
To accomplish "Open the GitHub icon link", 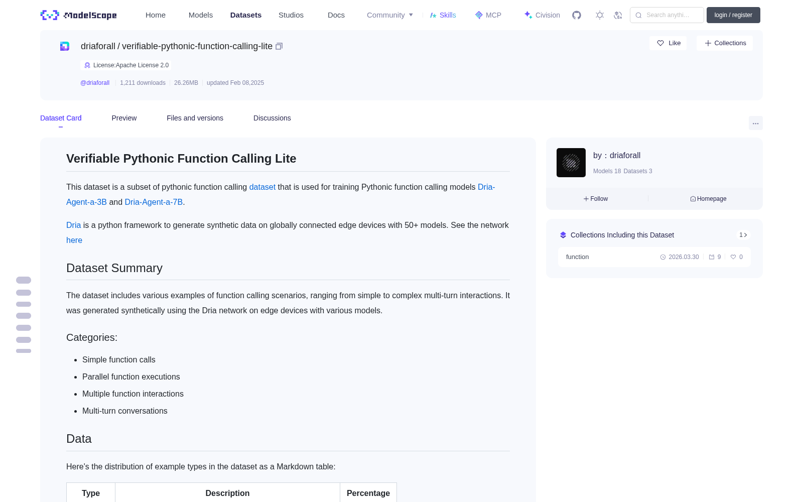I will click(x=577, y=15).
